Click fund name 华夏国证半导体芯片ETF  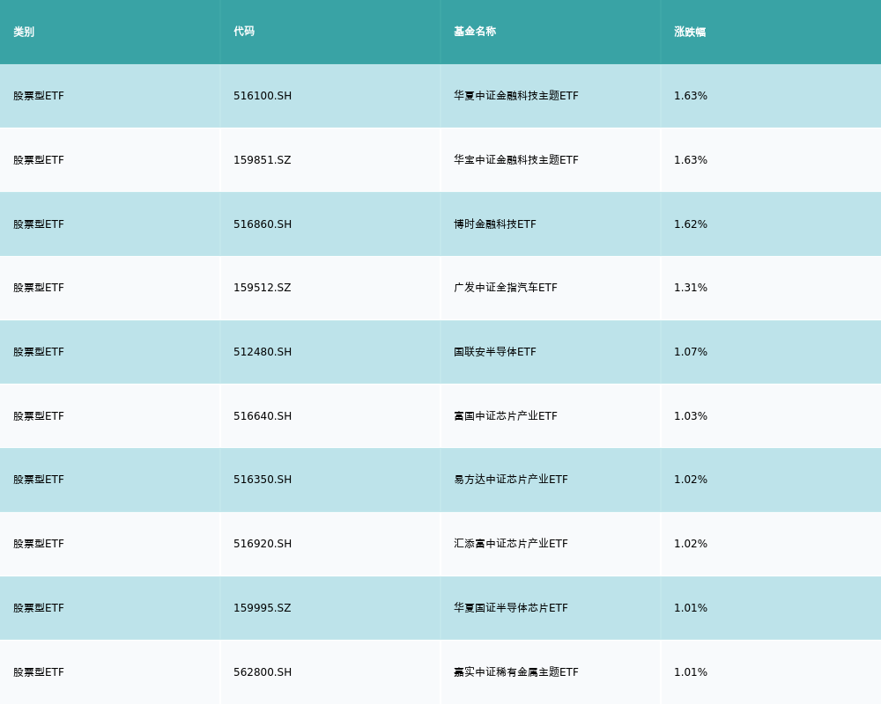[x=511, y=608]
